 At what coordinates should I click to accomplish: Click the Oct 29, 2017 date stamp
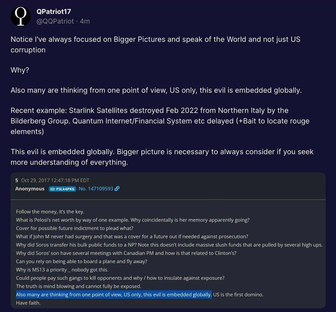(x=55, y=180)
